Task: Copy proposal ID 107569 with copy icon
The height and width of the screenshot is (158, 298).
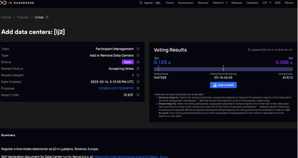Action: point(47,17)
